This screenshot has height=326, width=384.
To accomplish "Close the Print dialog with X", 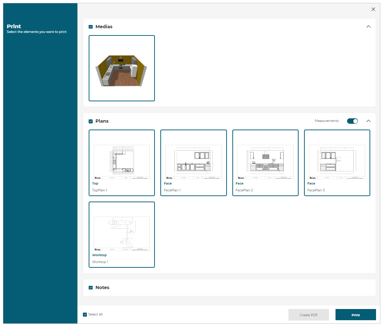I will 373,9.
